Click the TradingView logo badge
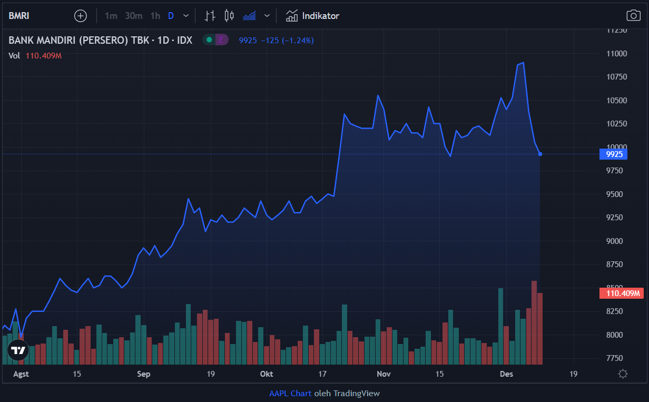649x402 pixels. 18,350
